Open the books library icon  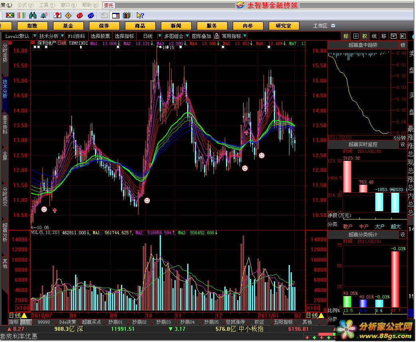(127, 16)
